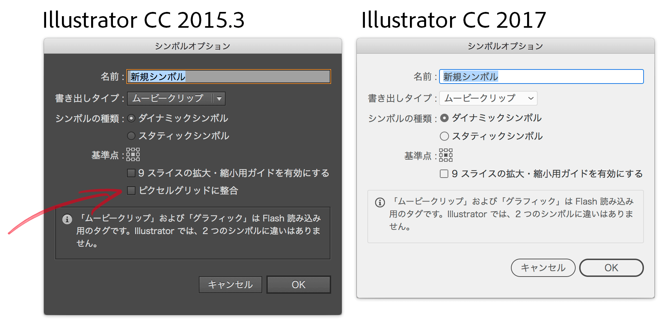Click キャンセル button in CC 2015.3 dialog
Screen dimensions: 658x319
230,285
